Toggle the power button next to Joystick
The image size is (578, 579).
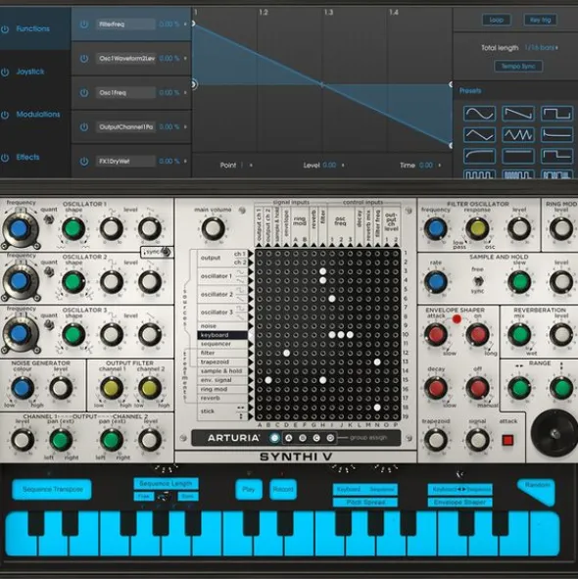tap(5, 72)
